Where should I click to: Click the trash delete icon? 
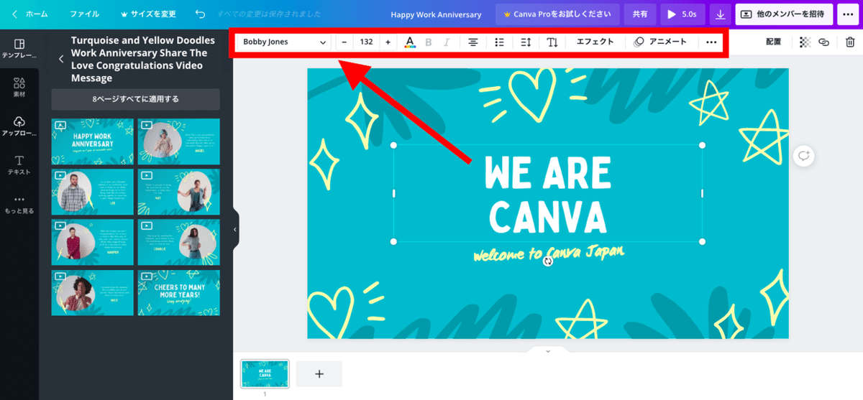850,42
